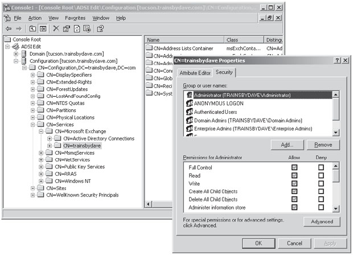The height and width of the screenshot is (255, 353).
Task: Click the Remove button
Action: 323,145
